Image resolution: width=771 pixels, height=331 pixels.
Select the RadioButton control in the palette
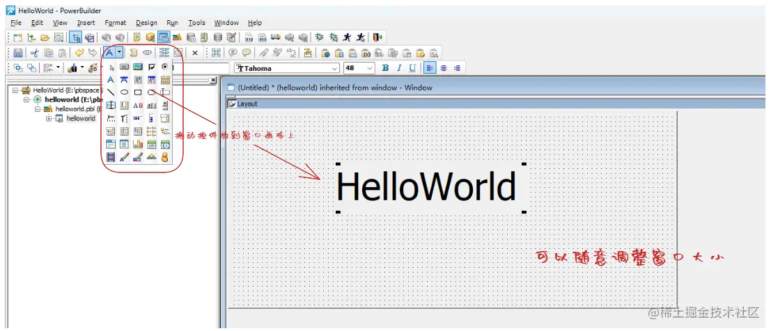click(165, 67)
